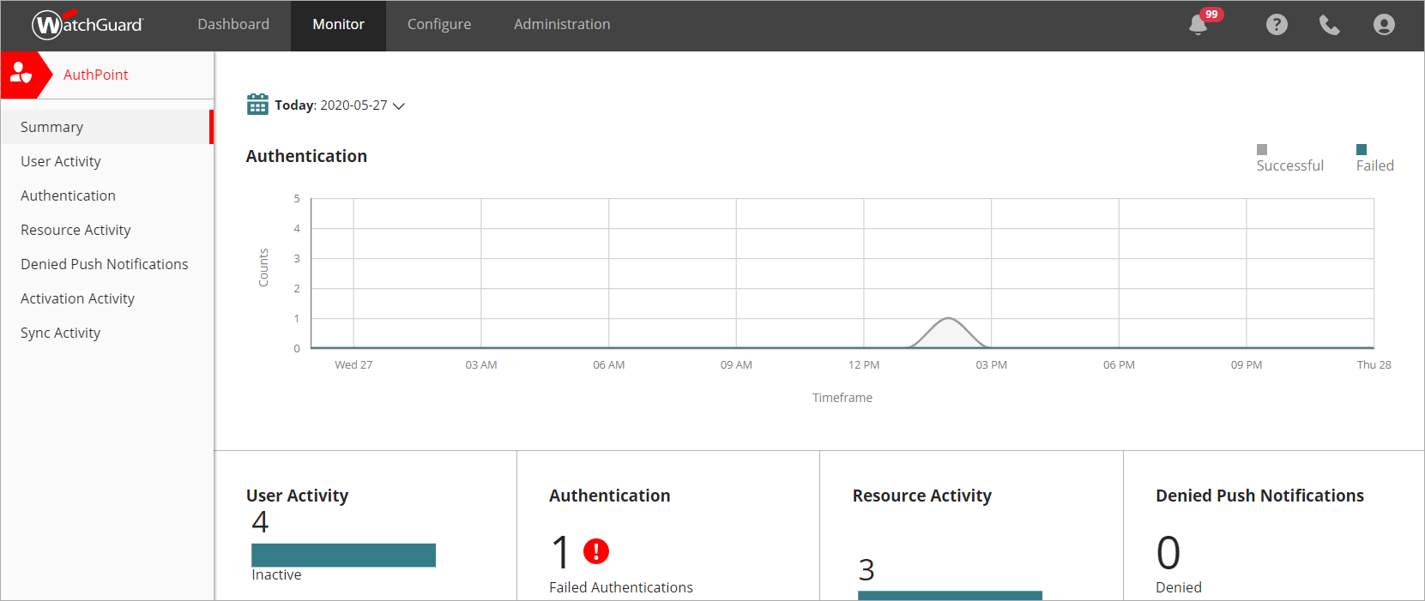The image size is (1425, 601).
Task: Toggle the Successful series in legend
Action: pyautogui.click(x=1289, y=159)
